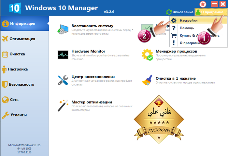
Task: Run Очистка в 1 нажатие via its broom icon
Action: tap(147, 80)
